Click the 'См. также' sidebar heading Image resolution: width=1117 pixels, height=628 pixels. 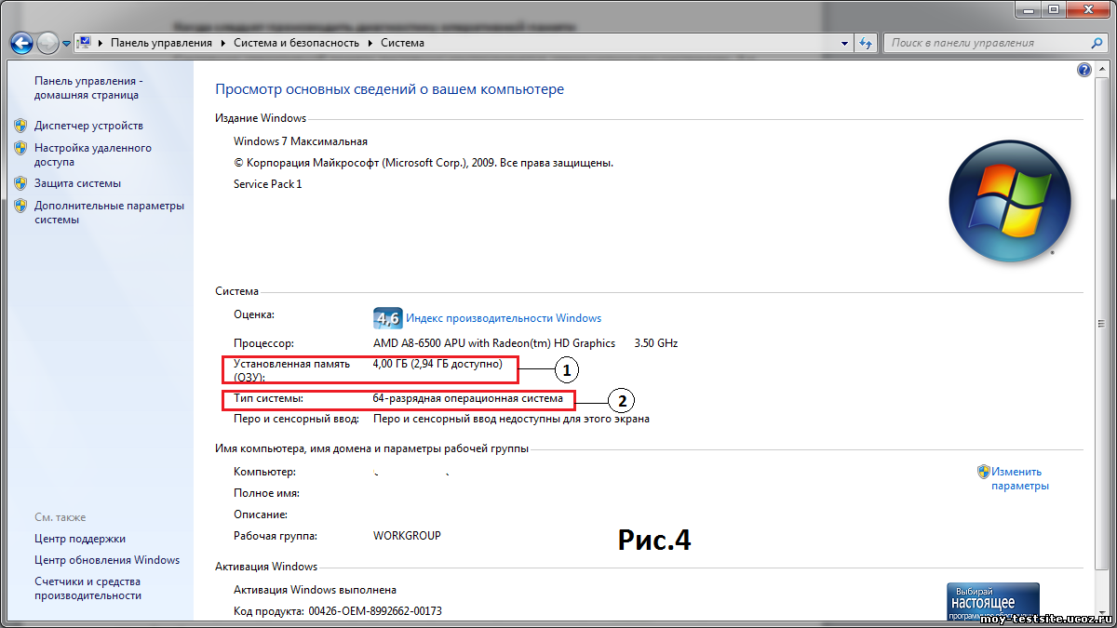point(61,517)
